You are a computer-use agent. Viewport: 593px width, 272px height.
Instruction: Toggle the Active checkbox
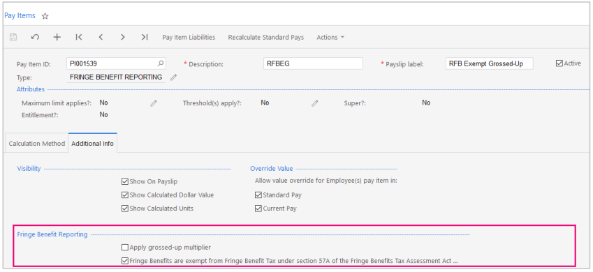click(x=559, y=63)
